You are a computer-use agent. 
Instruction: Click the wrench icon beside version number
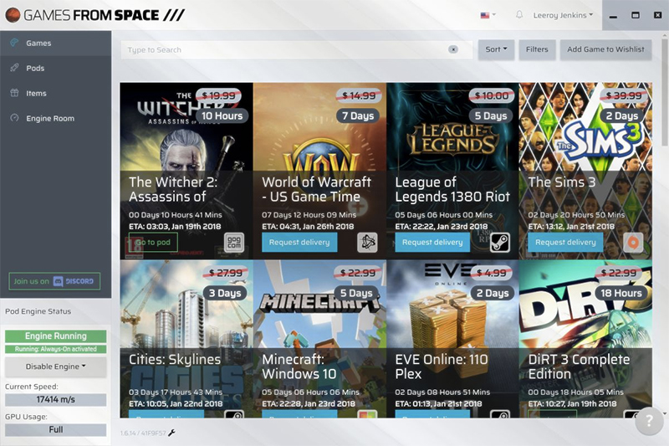172,433
